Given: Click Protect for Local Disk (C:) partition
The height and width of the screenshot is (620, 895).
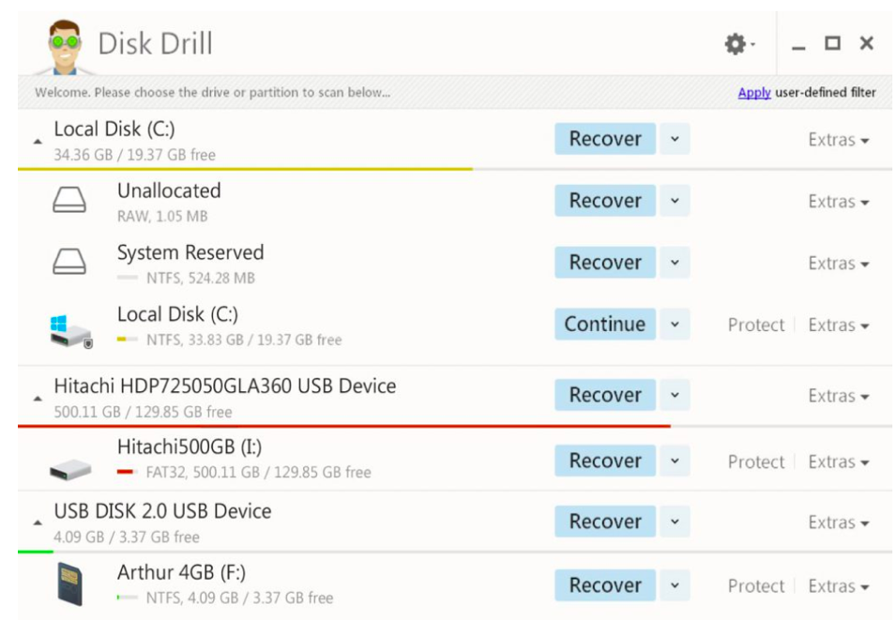Looking at the screenshot, I should coord(756,325).
